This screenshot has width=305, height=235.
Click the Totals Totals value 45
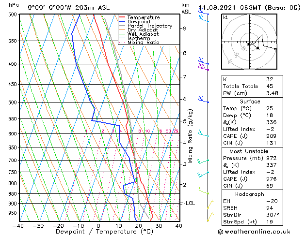(x=270, y=86)
